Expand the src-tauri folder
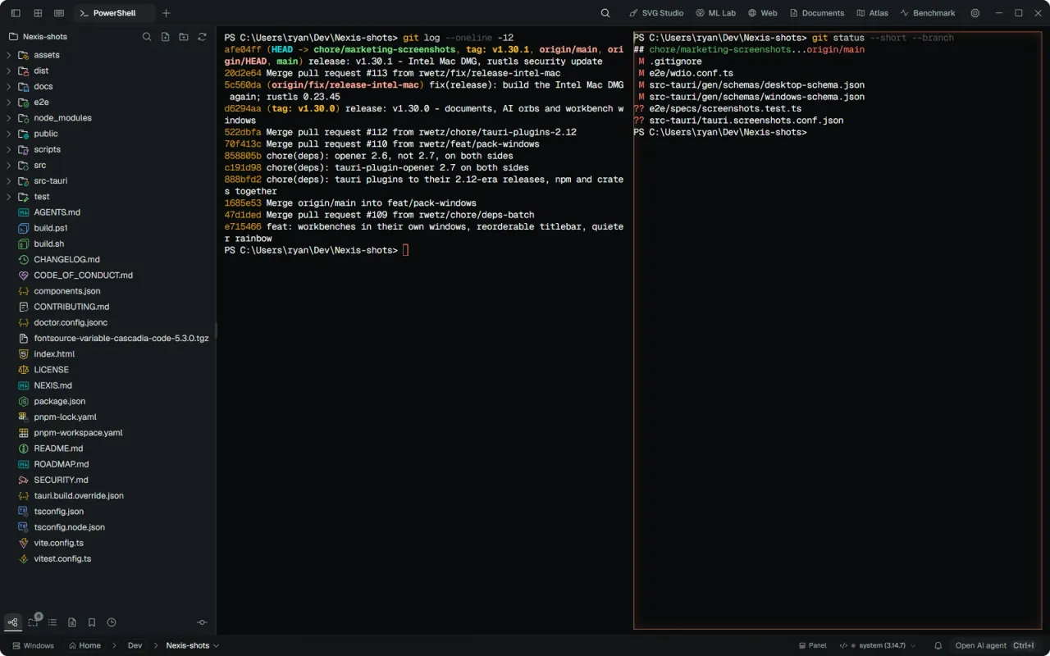 coord(107,181)
